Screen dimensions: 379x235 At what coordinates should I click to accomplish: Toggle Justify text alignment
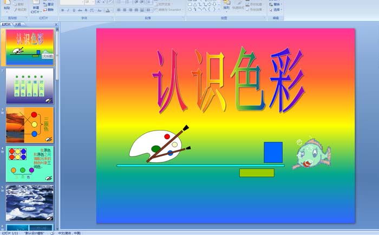point(136,10)
